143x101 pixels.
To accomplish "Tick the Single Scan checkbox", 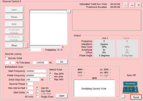I will tap(37, 97).
